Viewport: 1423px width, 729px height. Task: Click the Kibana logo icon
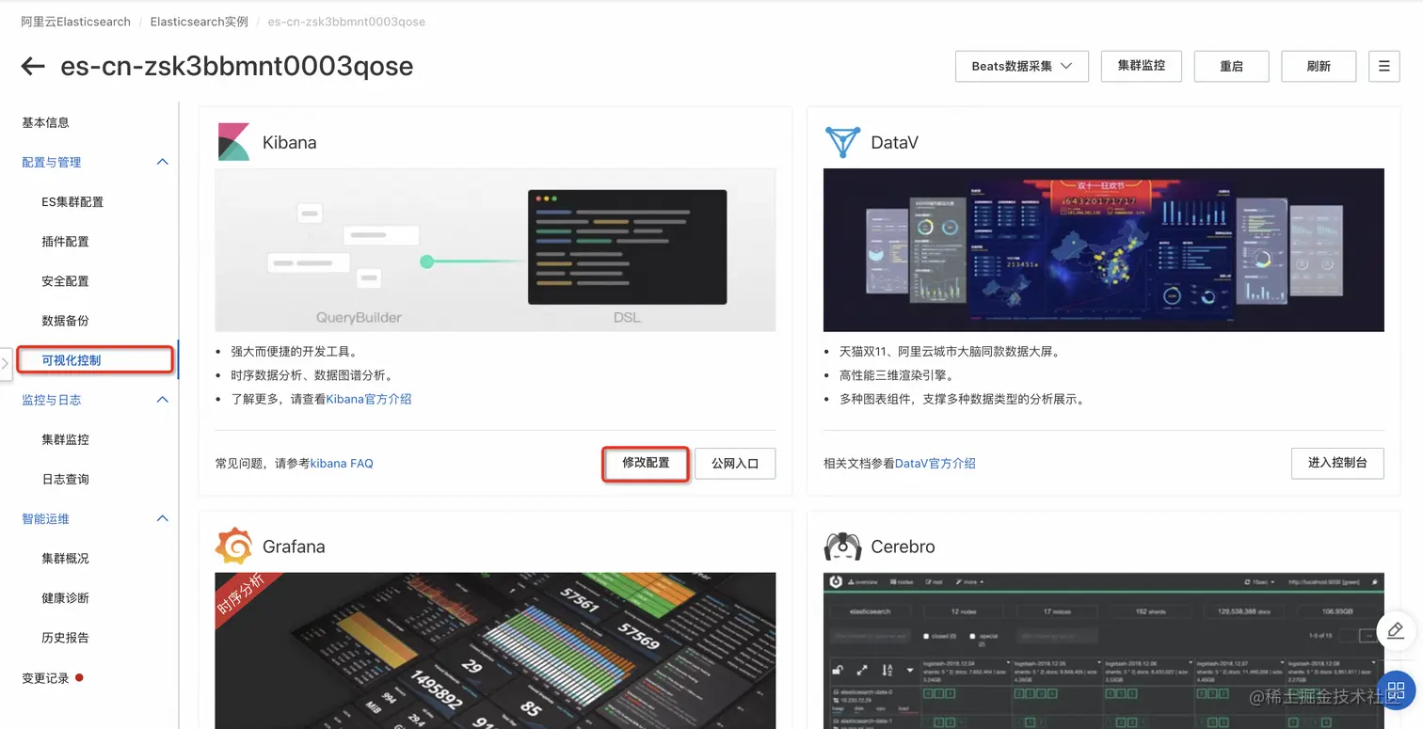point(233,142)
